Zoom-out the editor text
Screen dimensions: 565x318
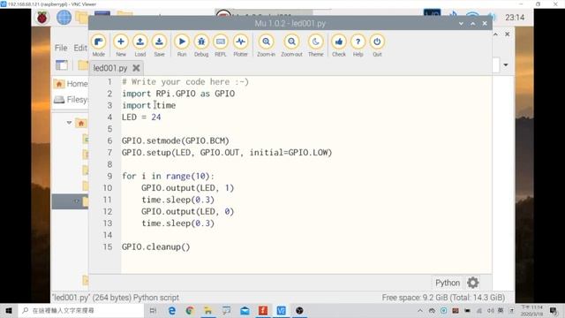pyautogui.click(x=291, y=45)
